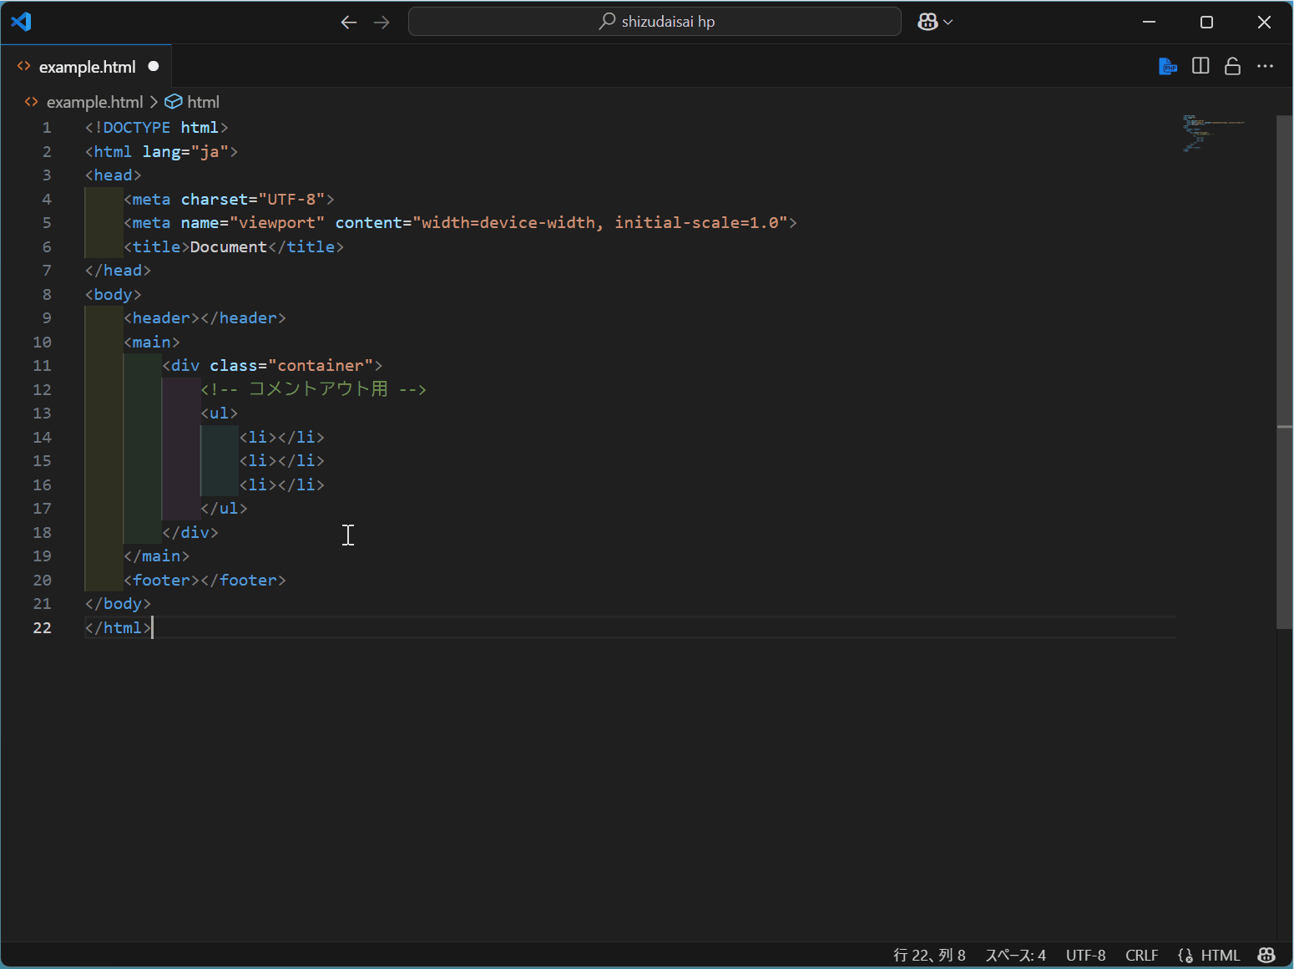
Task: Go back with the left arrow
Action: coord(349,23)
